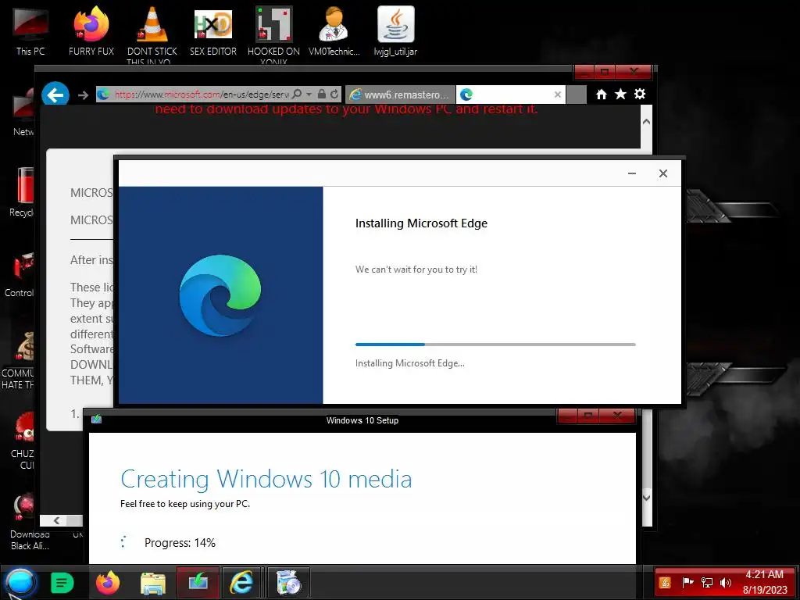
Task: Minimize the Edge installer dialog
Action: coord(631,173)
